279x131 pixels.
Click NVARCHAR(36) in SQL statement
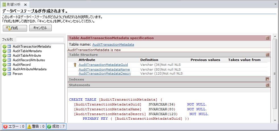pos(162,104)
